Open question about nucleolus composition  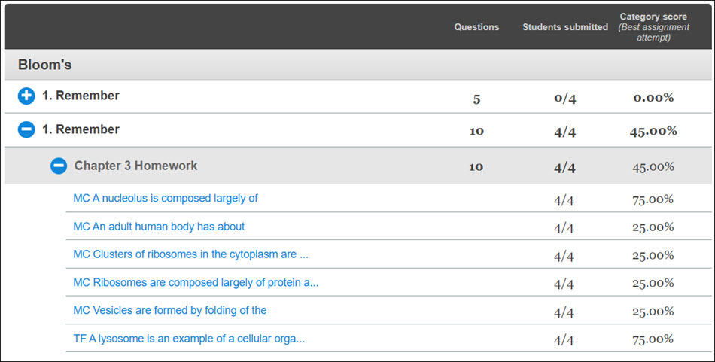pyautogui.click(x=166, y=199)
